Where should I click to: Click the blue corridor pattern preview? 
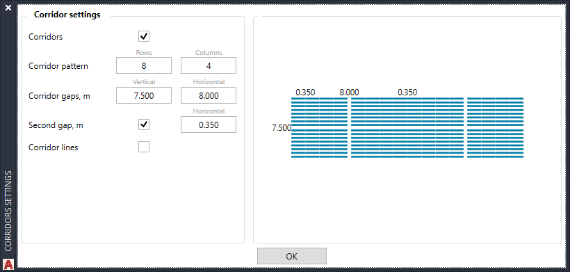[x=407, y=127]
